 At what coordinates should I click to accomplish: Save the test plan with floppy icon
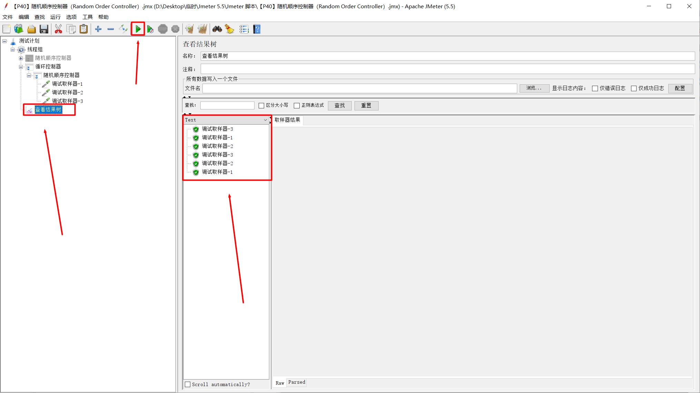pos(44,29)
